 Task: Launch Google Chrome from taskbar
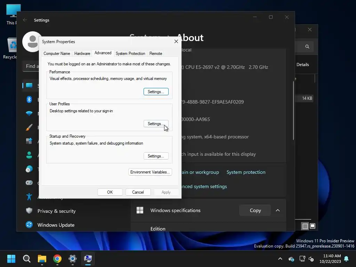57,259
